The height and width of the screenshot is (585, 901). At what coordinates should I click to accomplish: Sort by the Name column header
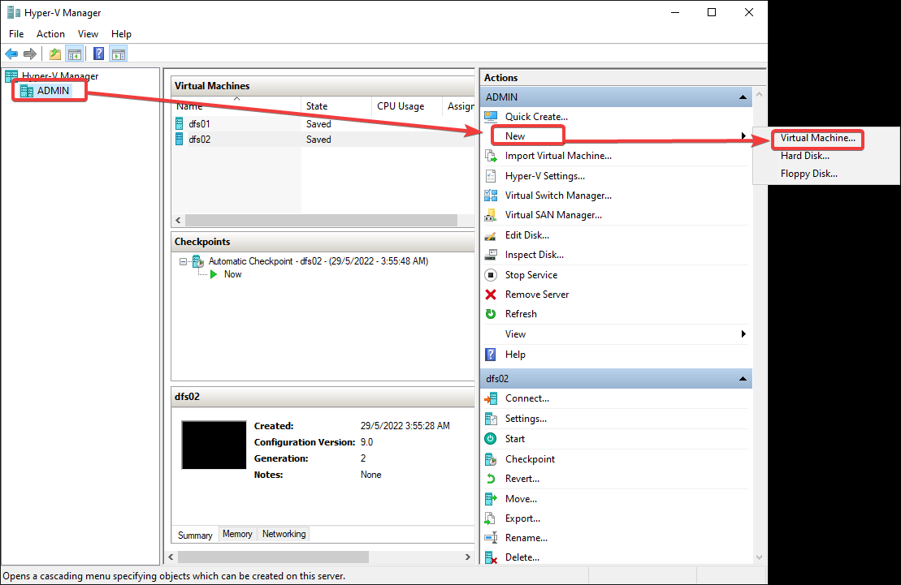236,105
